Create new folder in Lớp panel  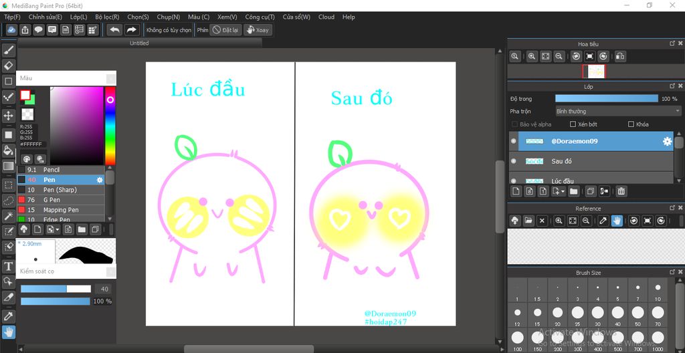pyautogui.click(x=573, y=191)
